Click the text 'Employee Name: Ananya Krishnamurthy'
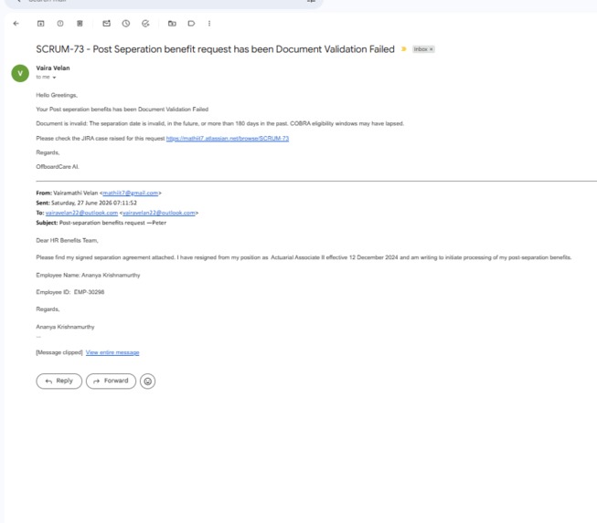 (x=88, y=275)
